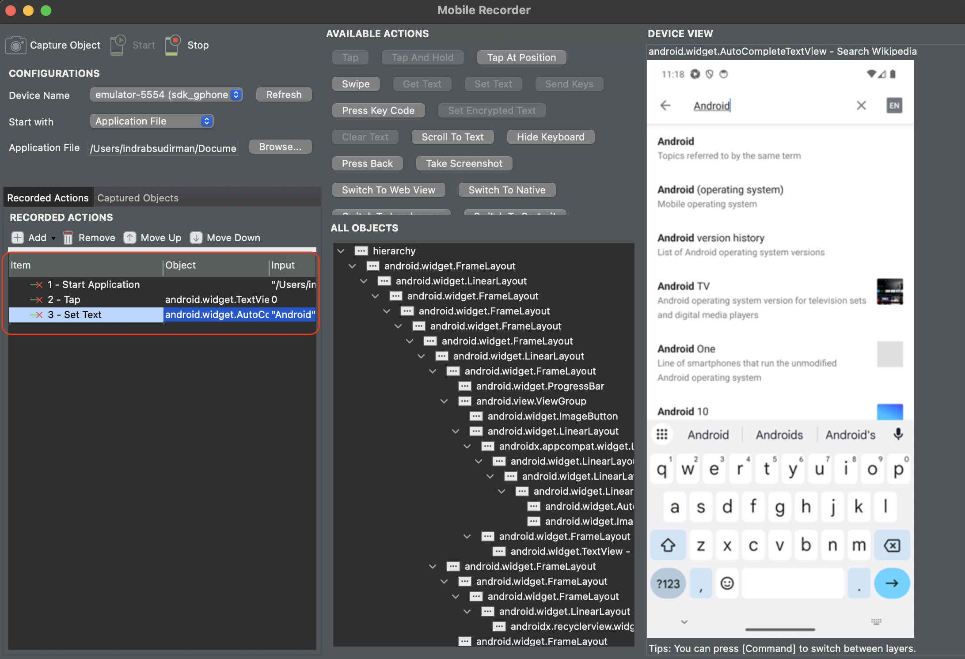Tap the back arrow in device search bar
The image size is (965, 659).
pos(665,106)
